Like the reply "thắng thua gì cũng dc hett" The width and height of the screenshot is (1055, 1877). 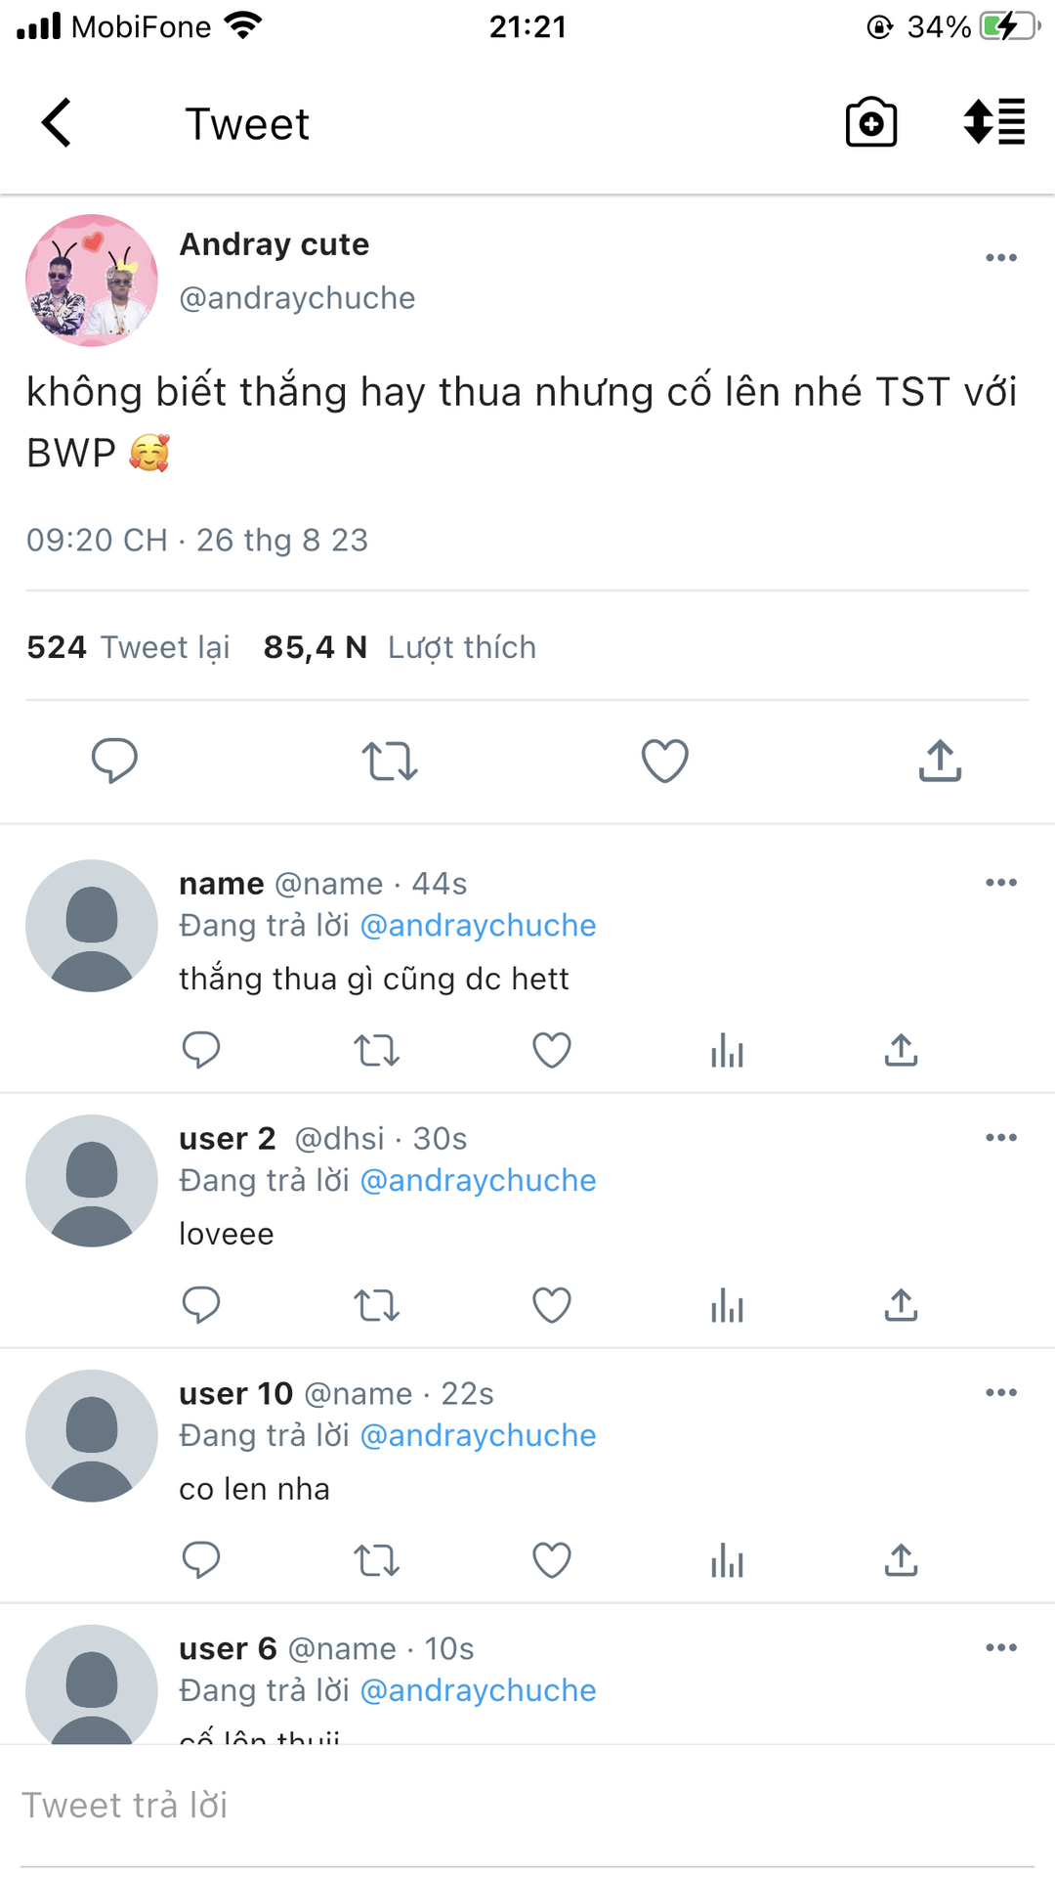552,1051
